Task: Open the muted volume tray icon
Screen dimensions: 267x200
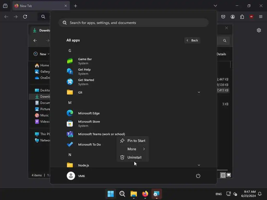Action: [235, 194]
